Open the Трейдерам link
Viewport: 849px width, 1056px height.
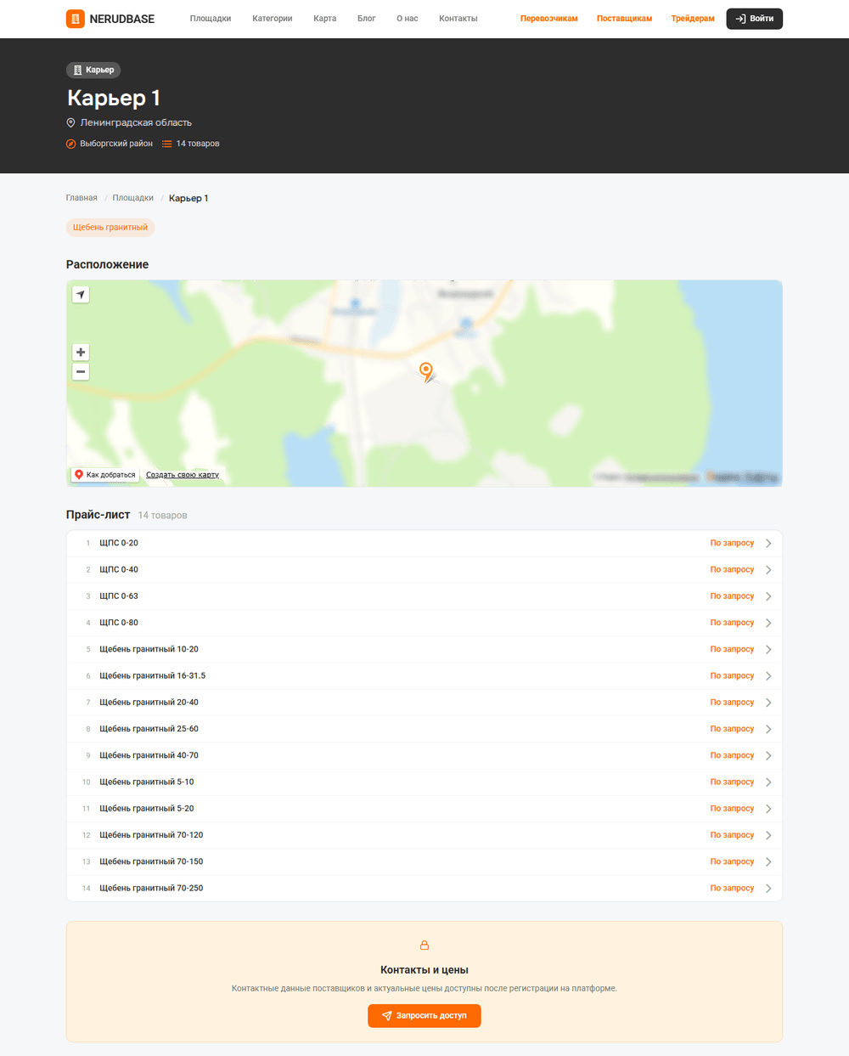click(693, 19)
